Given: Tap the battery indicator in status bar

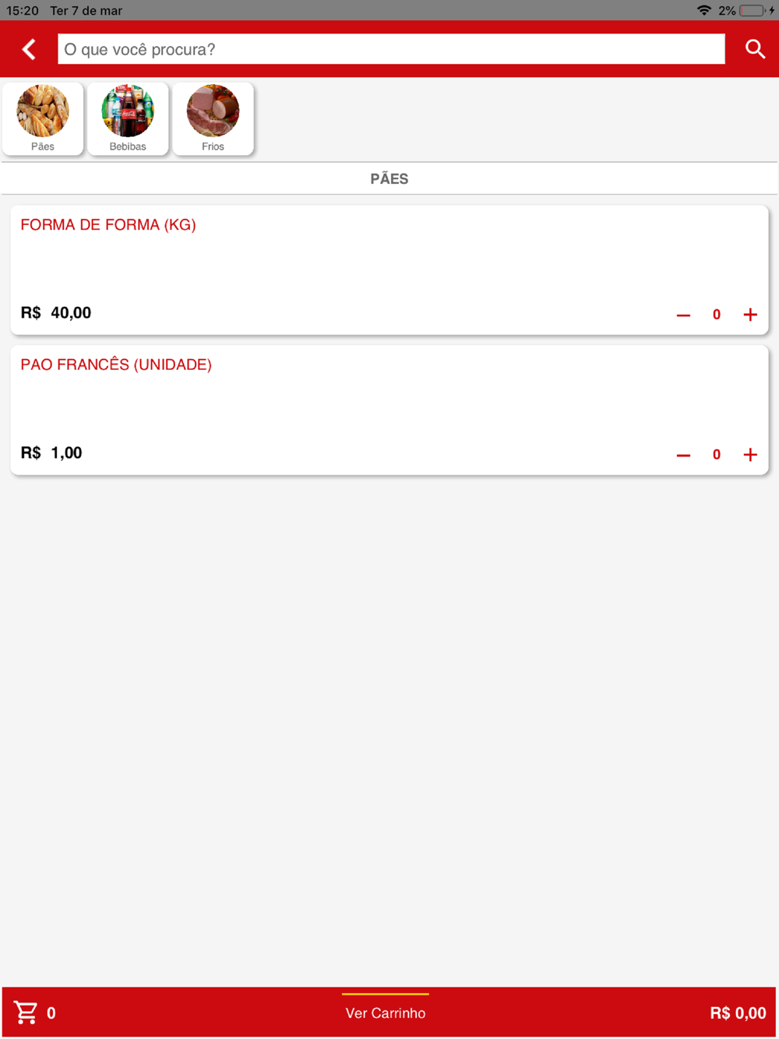Looking at the screenshot, I should (x=752, y=10).
